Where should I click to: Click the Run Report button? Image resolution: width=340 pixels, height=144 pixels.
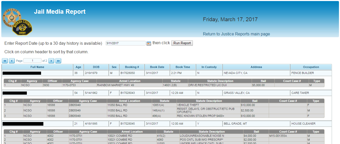[182, 43]
